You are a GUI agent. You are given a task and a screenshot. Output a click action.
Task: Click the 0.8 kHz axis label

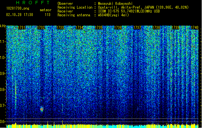coord(3,90)
